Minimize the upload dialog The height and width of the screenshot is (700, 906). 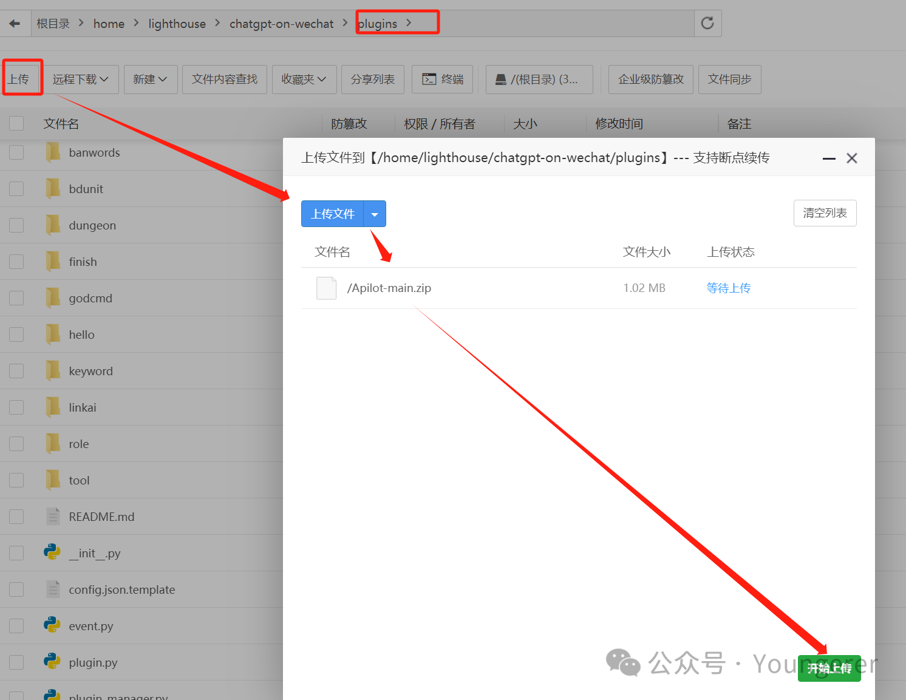[829, 158]
